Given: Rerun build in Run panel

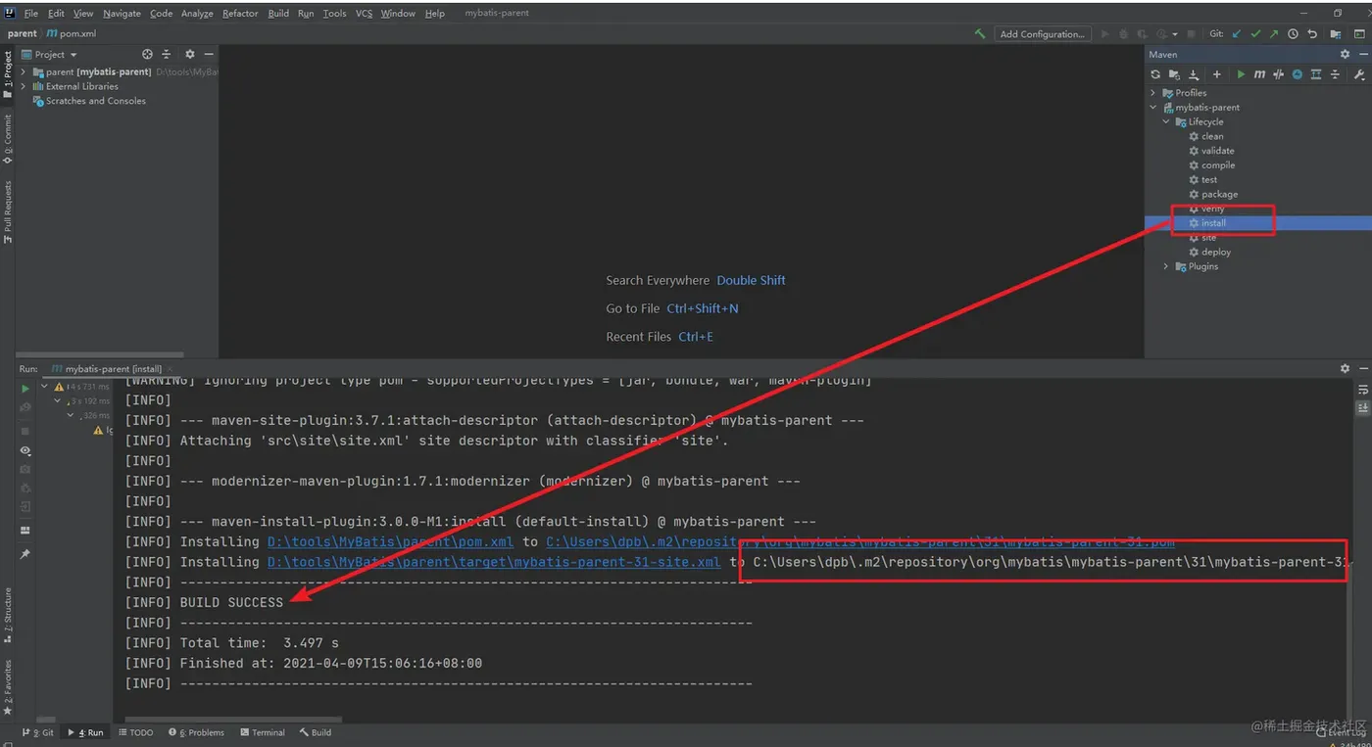Looking at the screenshot, I should [25, 389].
